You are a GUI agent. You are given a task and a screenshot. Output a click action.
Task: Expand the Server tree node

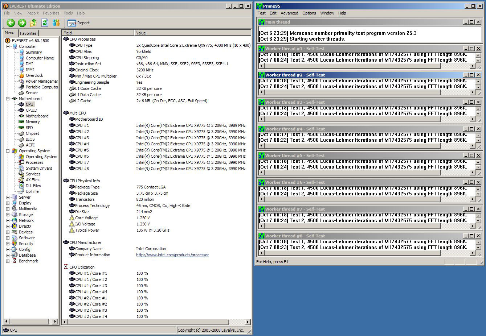click(x=8, y=197)
